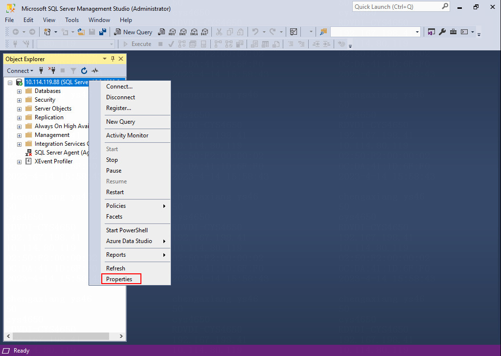Click the DAX query icon
Image resolution: width=501 pixels, height=356 pixels.
205,32
